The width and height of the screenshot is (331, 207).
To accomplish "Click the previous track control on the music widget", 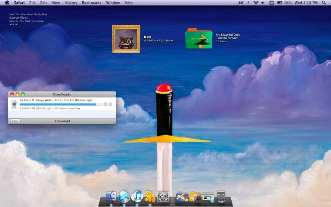I will click(x=10, y=24).
